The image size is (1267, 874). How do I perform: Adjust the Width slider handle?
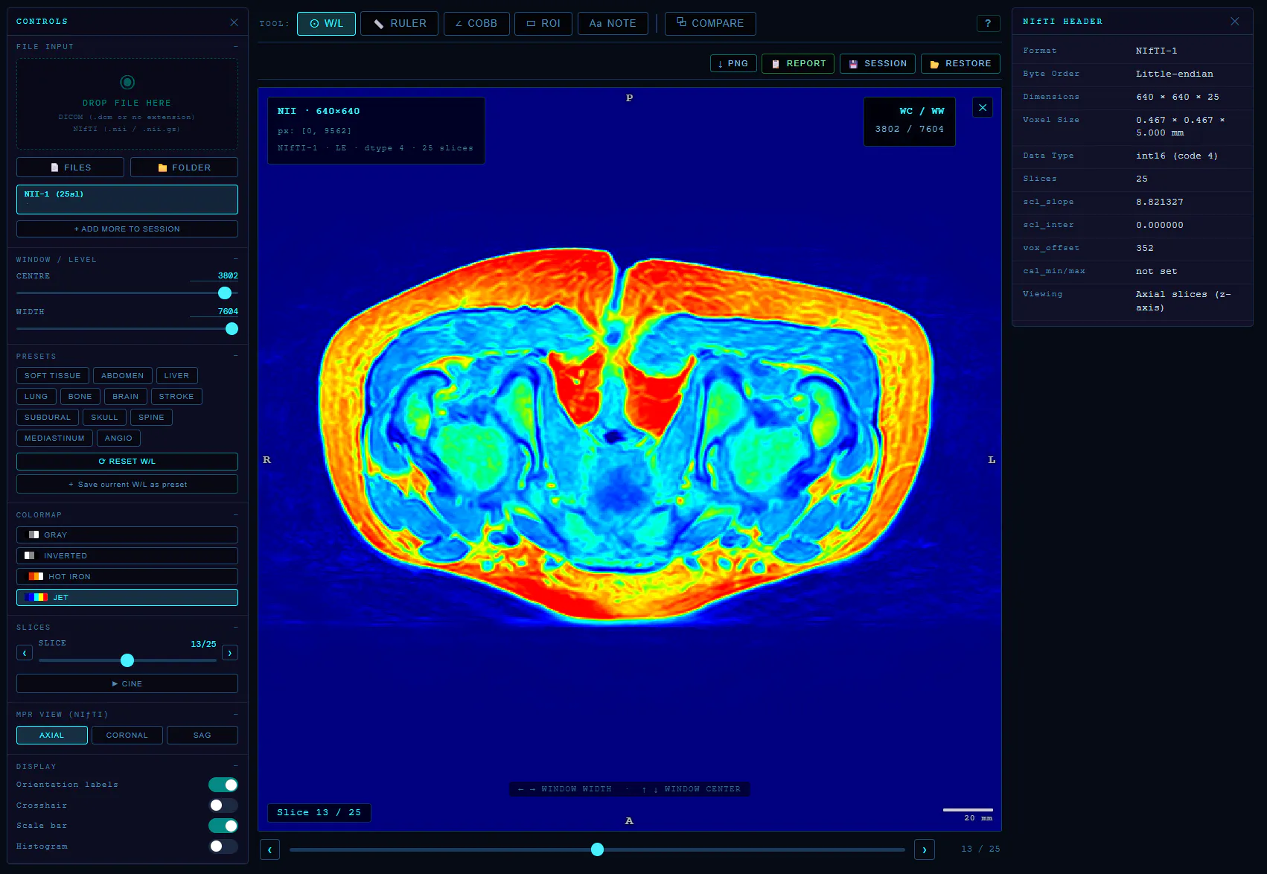click(x=232, y=329)
